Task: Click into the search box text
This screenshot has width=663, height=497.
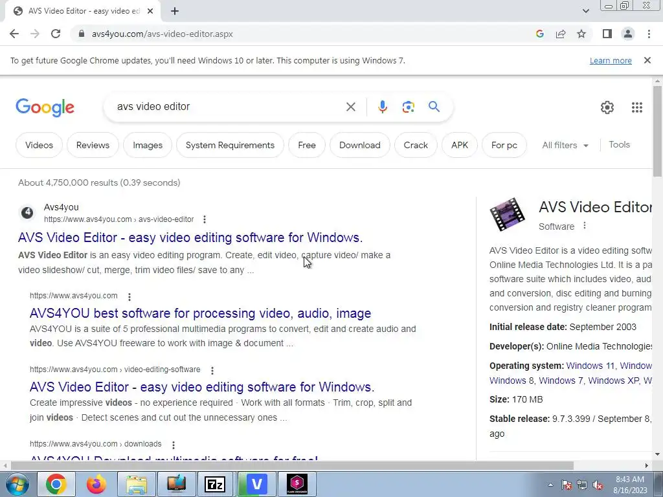Action: click(229, 107)
